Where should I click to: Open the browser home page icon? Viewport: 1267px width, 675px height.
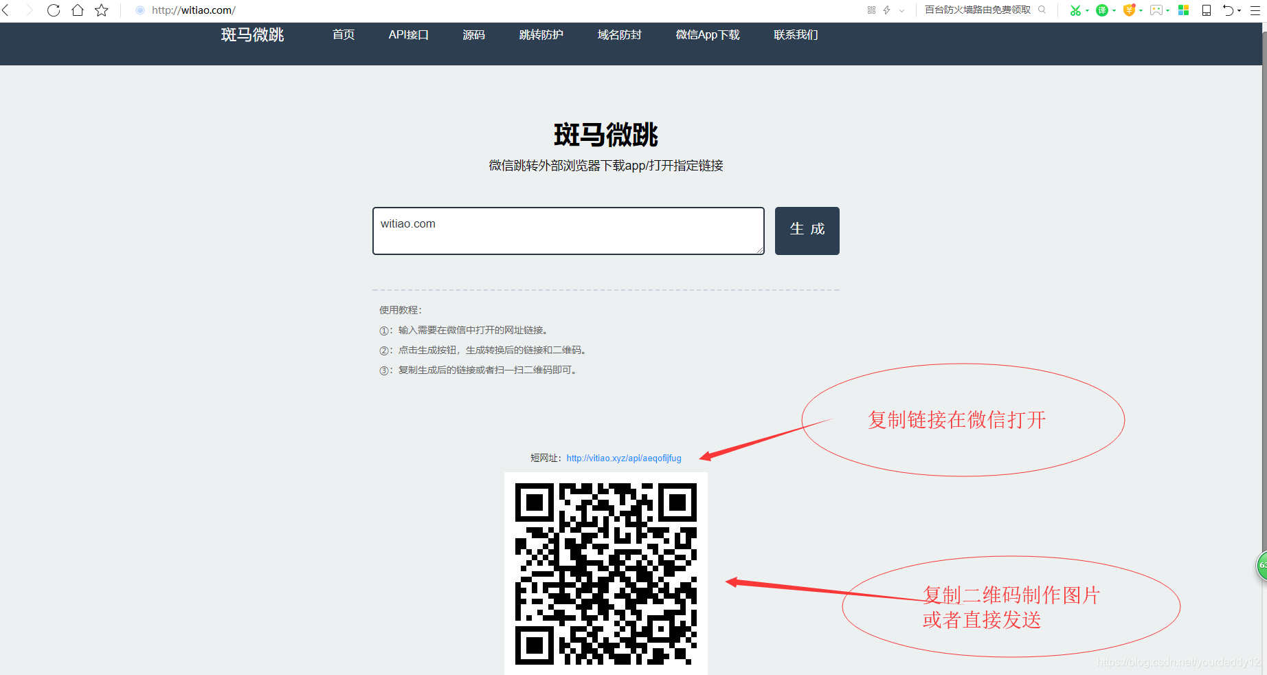78,10
